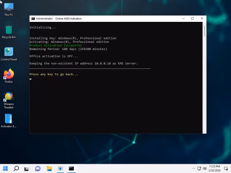Open the clock showing 11:25 PM

214,168
